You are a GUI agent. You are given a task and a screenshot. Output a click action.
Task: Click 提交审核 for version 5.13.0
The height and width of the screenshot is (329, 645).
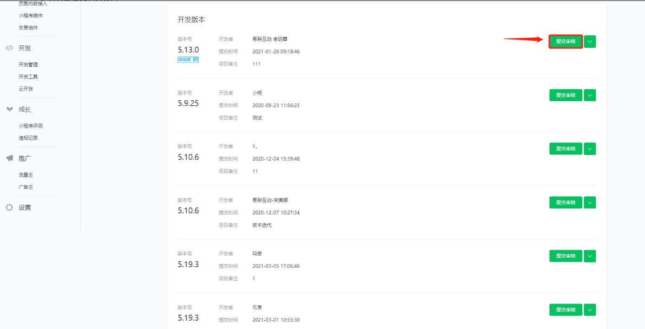[565, 42]
